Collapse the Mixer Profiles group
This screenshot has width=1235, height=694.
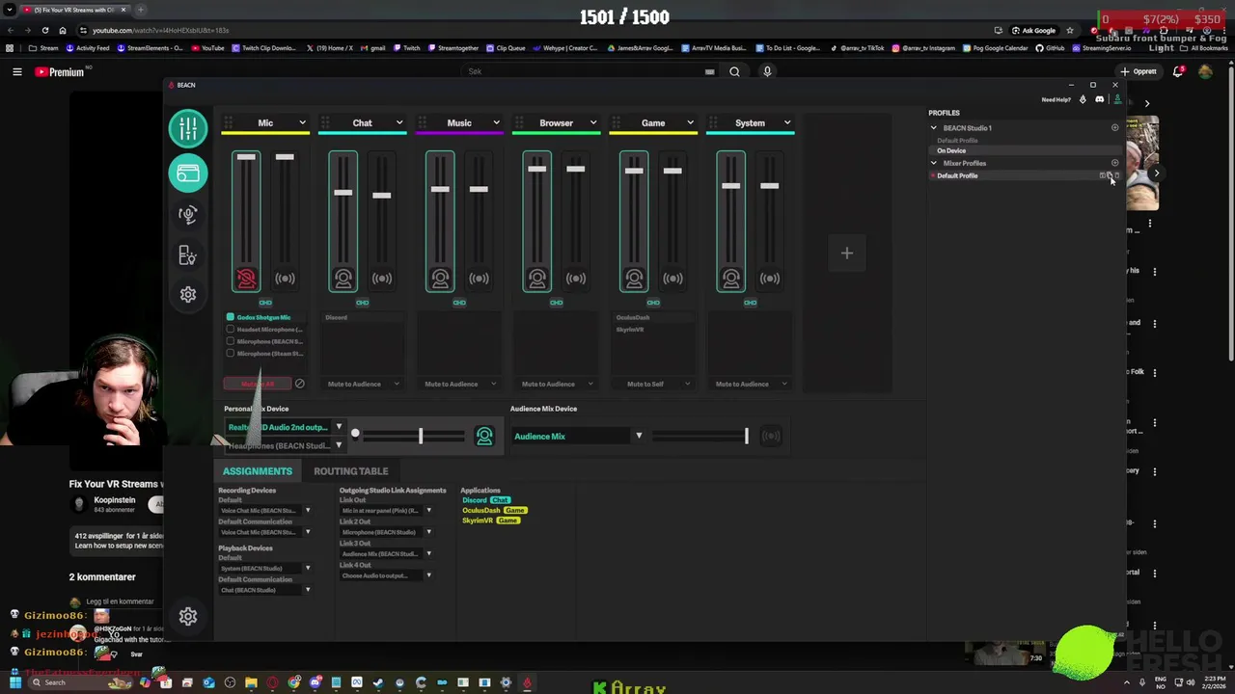pyautogui.click(x=933, y=163)
